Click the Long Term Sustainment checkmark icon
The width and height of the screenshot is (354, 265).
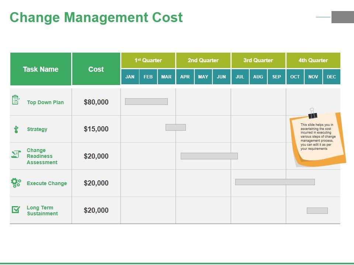point(16,209)
